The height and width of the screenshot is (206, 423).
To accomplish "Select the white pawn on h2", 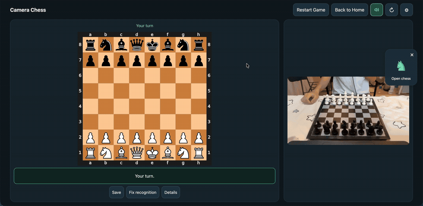I will [199, 138].
